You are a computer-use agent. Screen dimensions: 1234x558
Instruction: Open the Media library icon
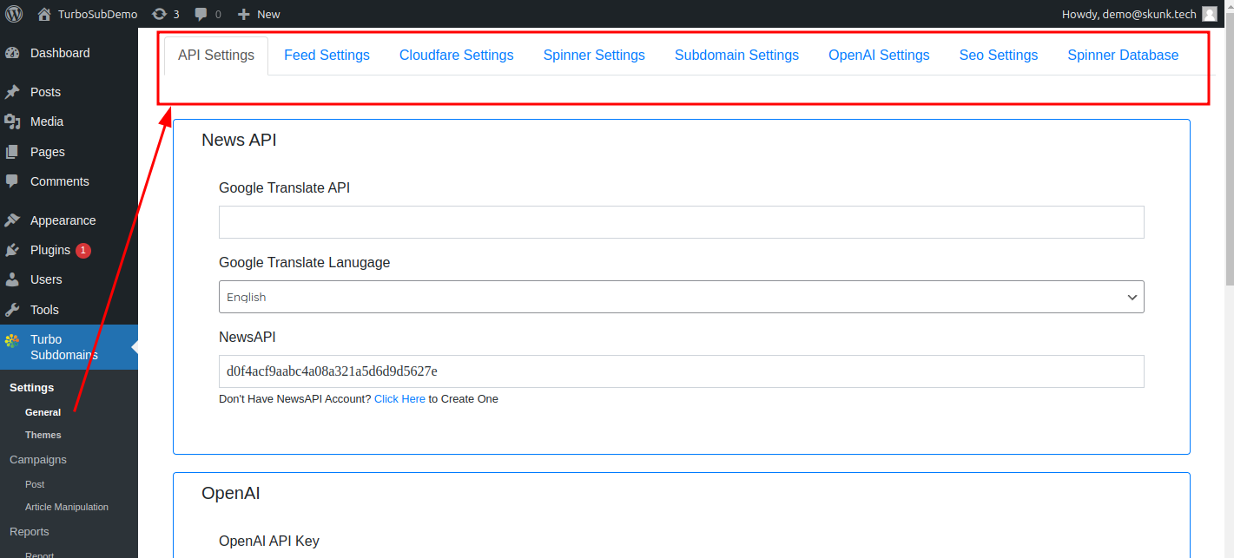tap(18, 121)
